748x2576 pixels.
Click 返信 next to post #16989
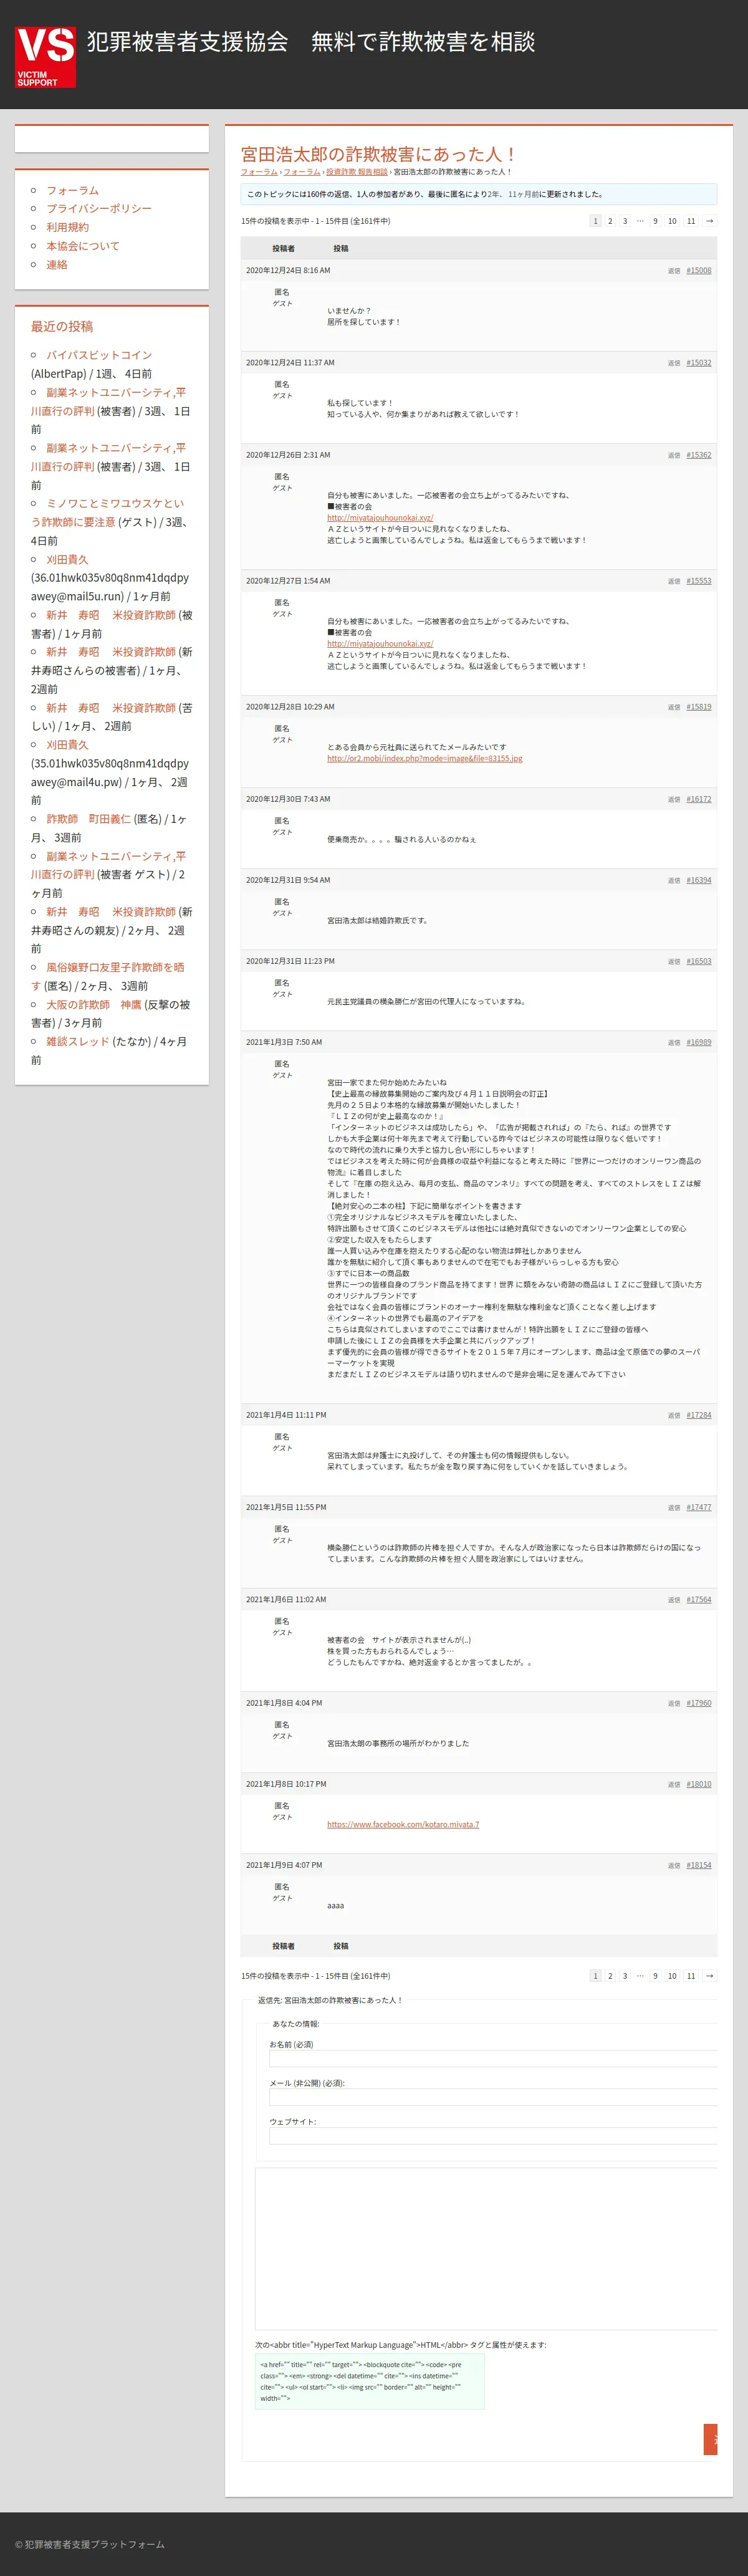(x=674, y=1043)
